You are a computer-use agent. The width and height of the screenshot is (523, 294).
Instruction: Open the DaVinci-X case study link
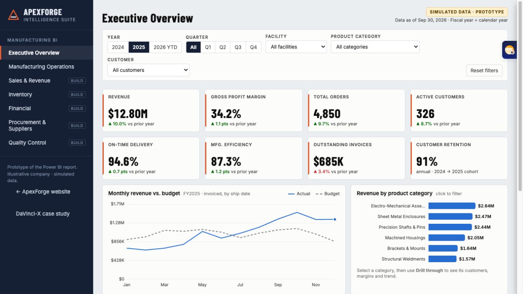click(43, 213)
